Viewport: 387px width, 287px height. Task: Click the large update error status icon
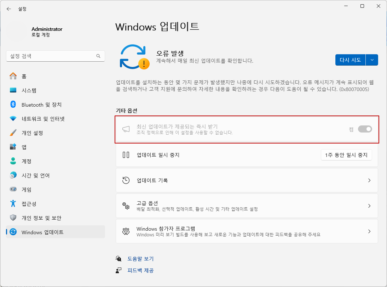click(x=134, y=57)
